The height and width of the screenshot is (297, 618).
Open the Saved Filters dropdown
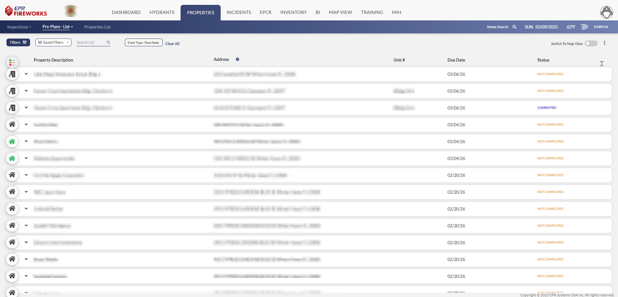point(53,42)
